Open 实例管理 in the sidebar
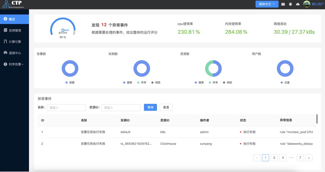 (x=15, y=30)
